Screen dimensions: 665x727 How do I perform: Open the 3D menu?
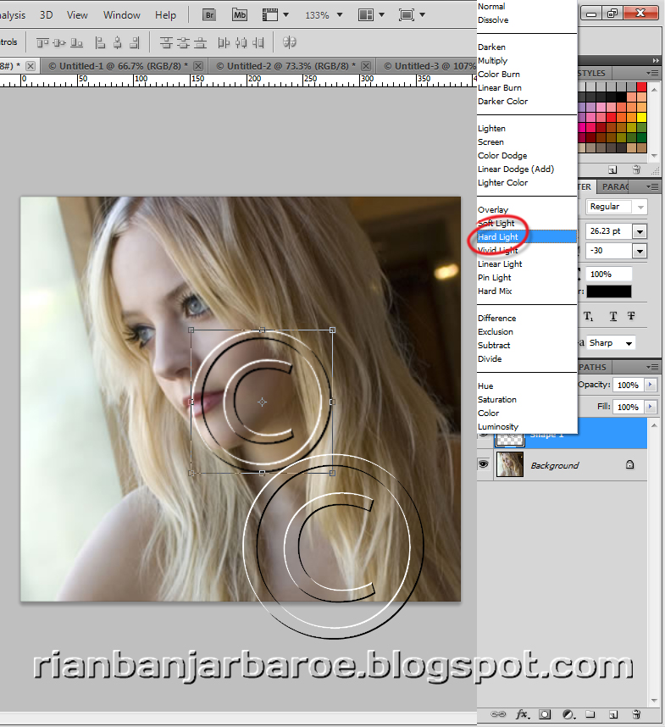tap(46, 15)
